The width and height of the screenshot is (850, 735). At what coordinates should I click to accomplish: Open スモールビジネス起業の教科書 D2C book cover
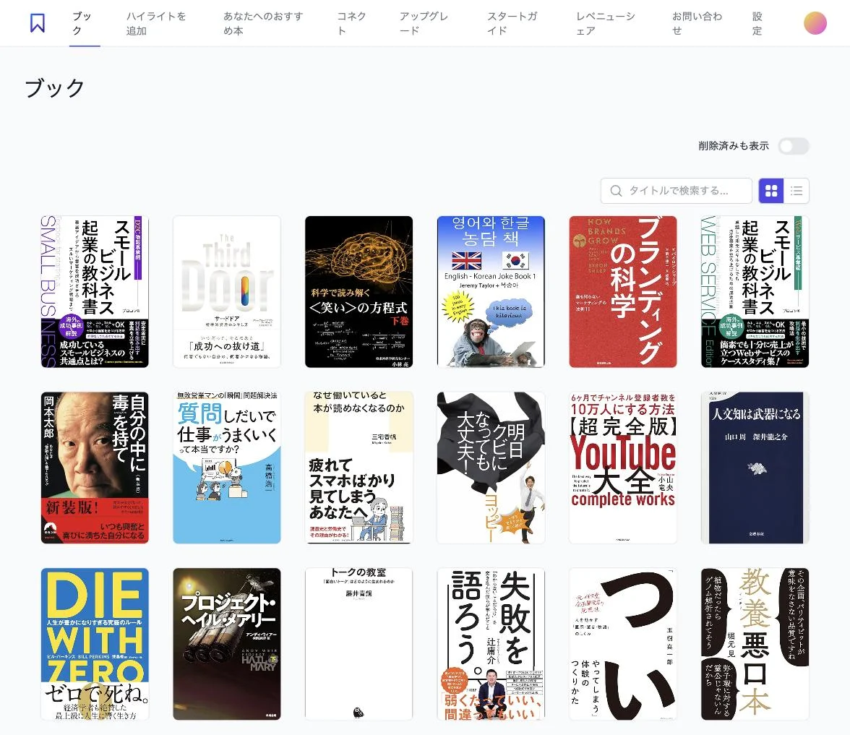(95, 292)
